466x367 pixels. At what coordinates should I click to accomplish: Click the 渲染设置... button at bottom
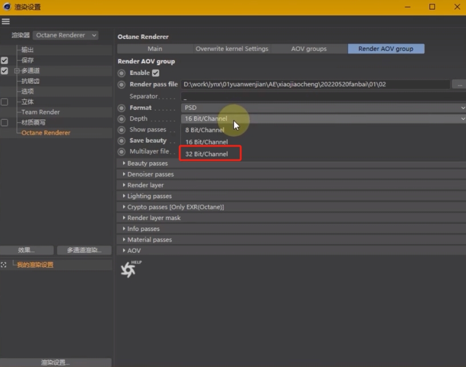click(56, 362)
